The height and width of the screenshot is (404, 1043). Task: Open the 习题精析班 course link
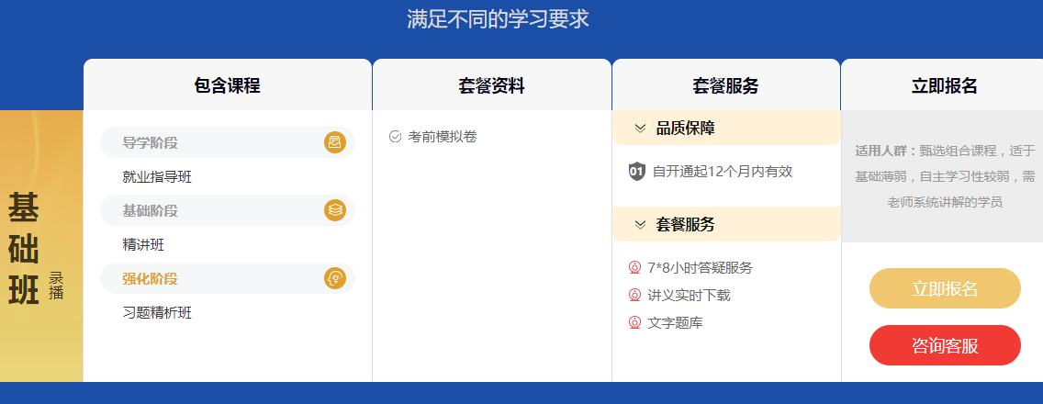pyautogui.click(x=157, y=313)
